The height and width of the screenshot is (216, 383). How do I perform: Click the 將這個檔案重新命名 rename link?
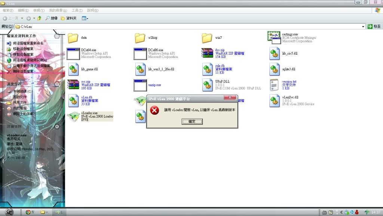(28, 43)
